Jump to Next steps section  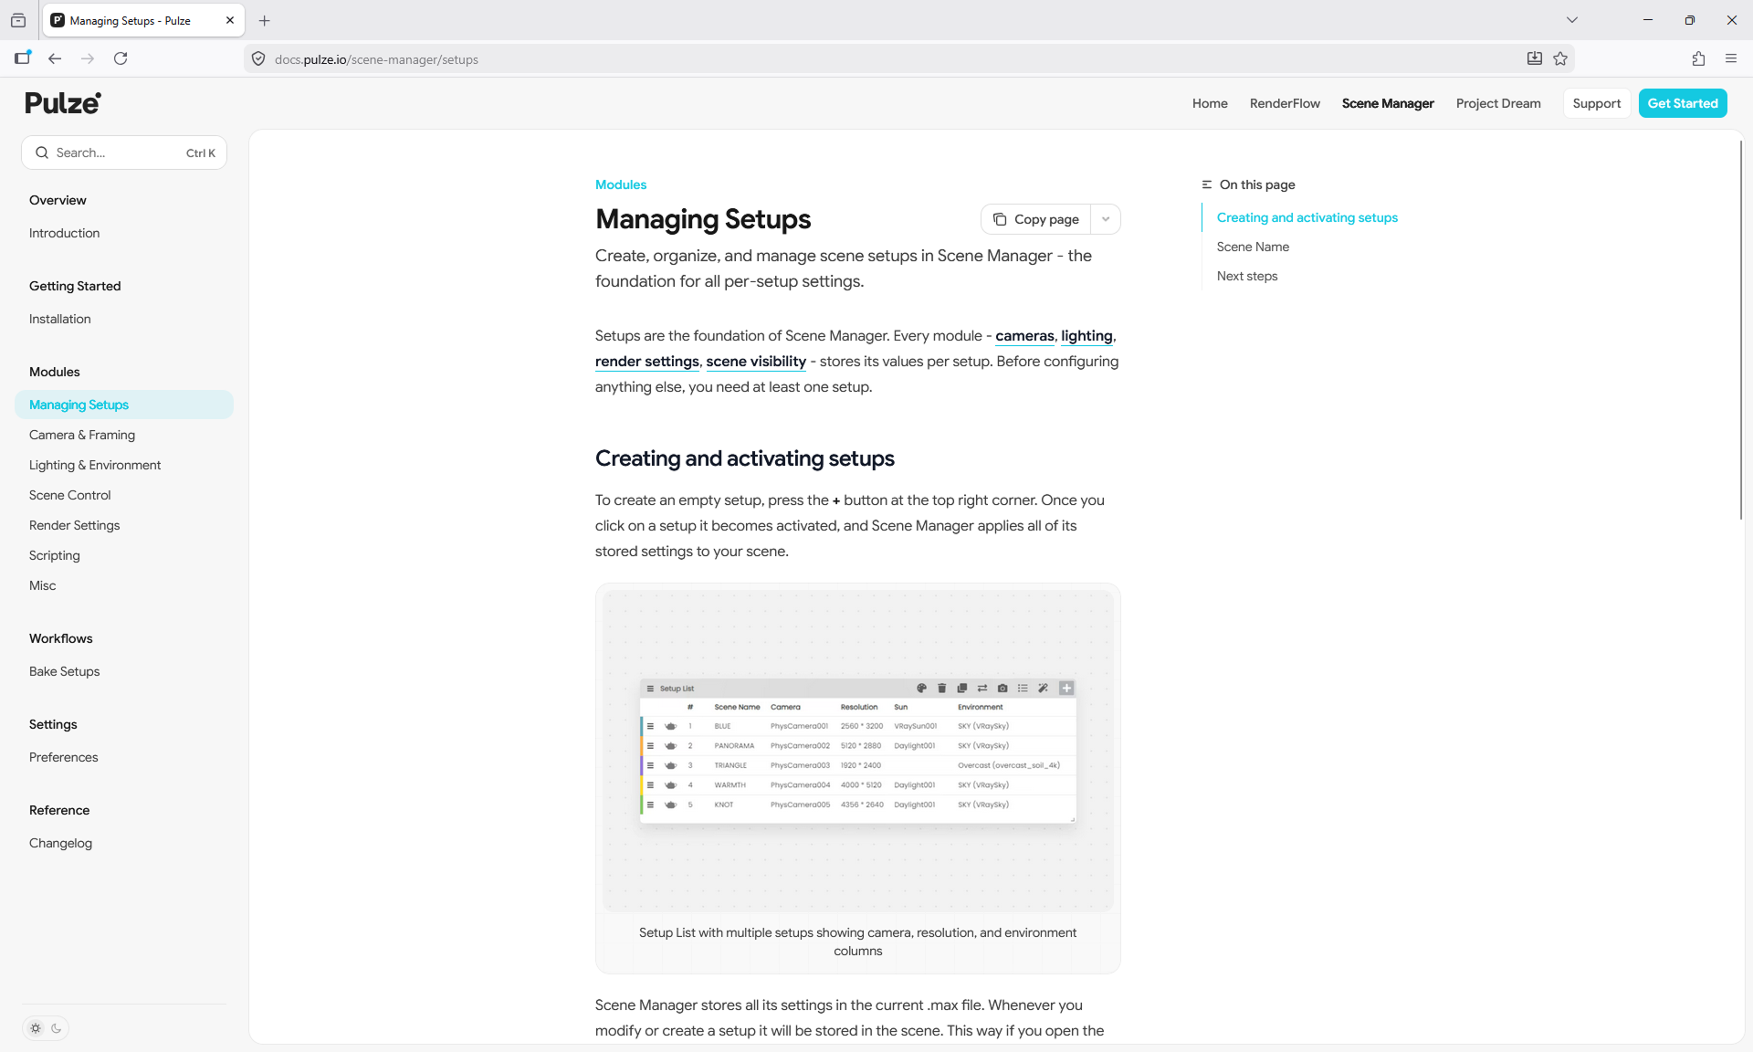coord(1247,276)
